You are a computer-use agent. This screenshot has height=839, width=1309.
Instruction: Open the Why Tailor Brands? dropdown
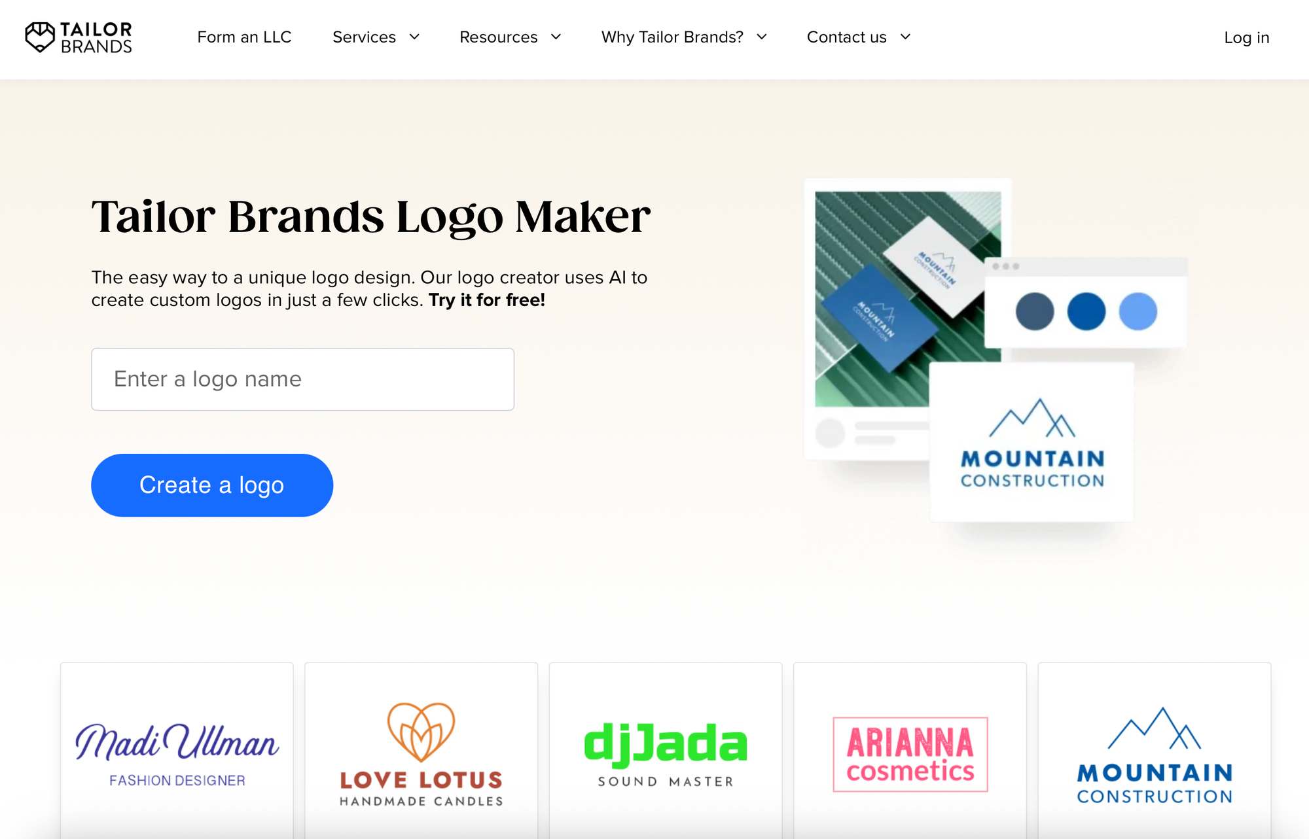pyautogui.click(x=684, y=37)
